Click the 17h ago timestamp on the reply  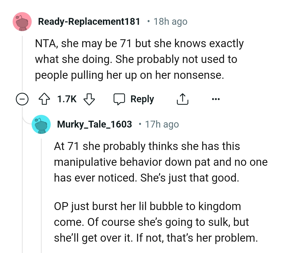[161, 124]
